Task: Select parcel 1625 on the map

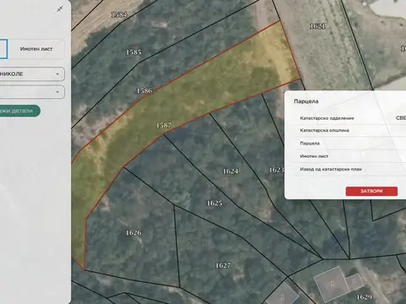Action: [215, 203]
